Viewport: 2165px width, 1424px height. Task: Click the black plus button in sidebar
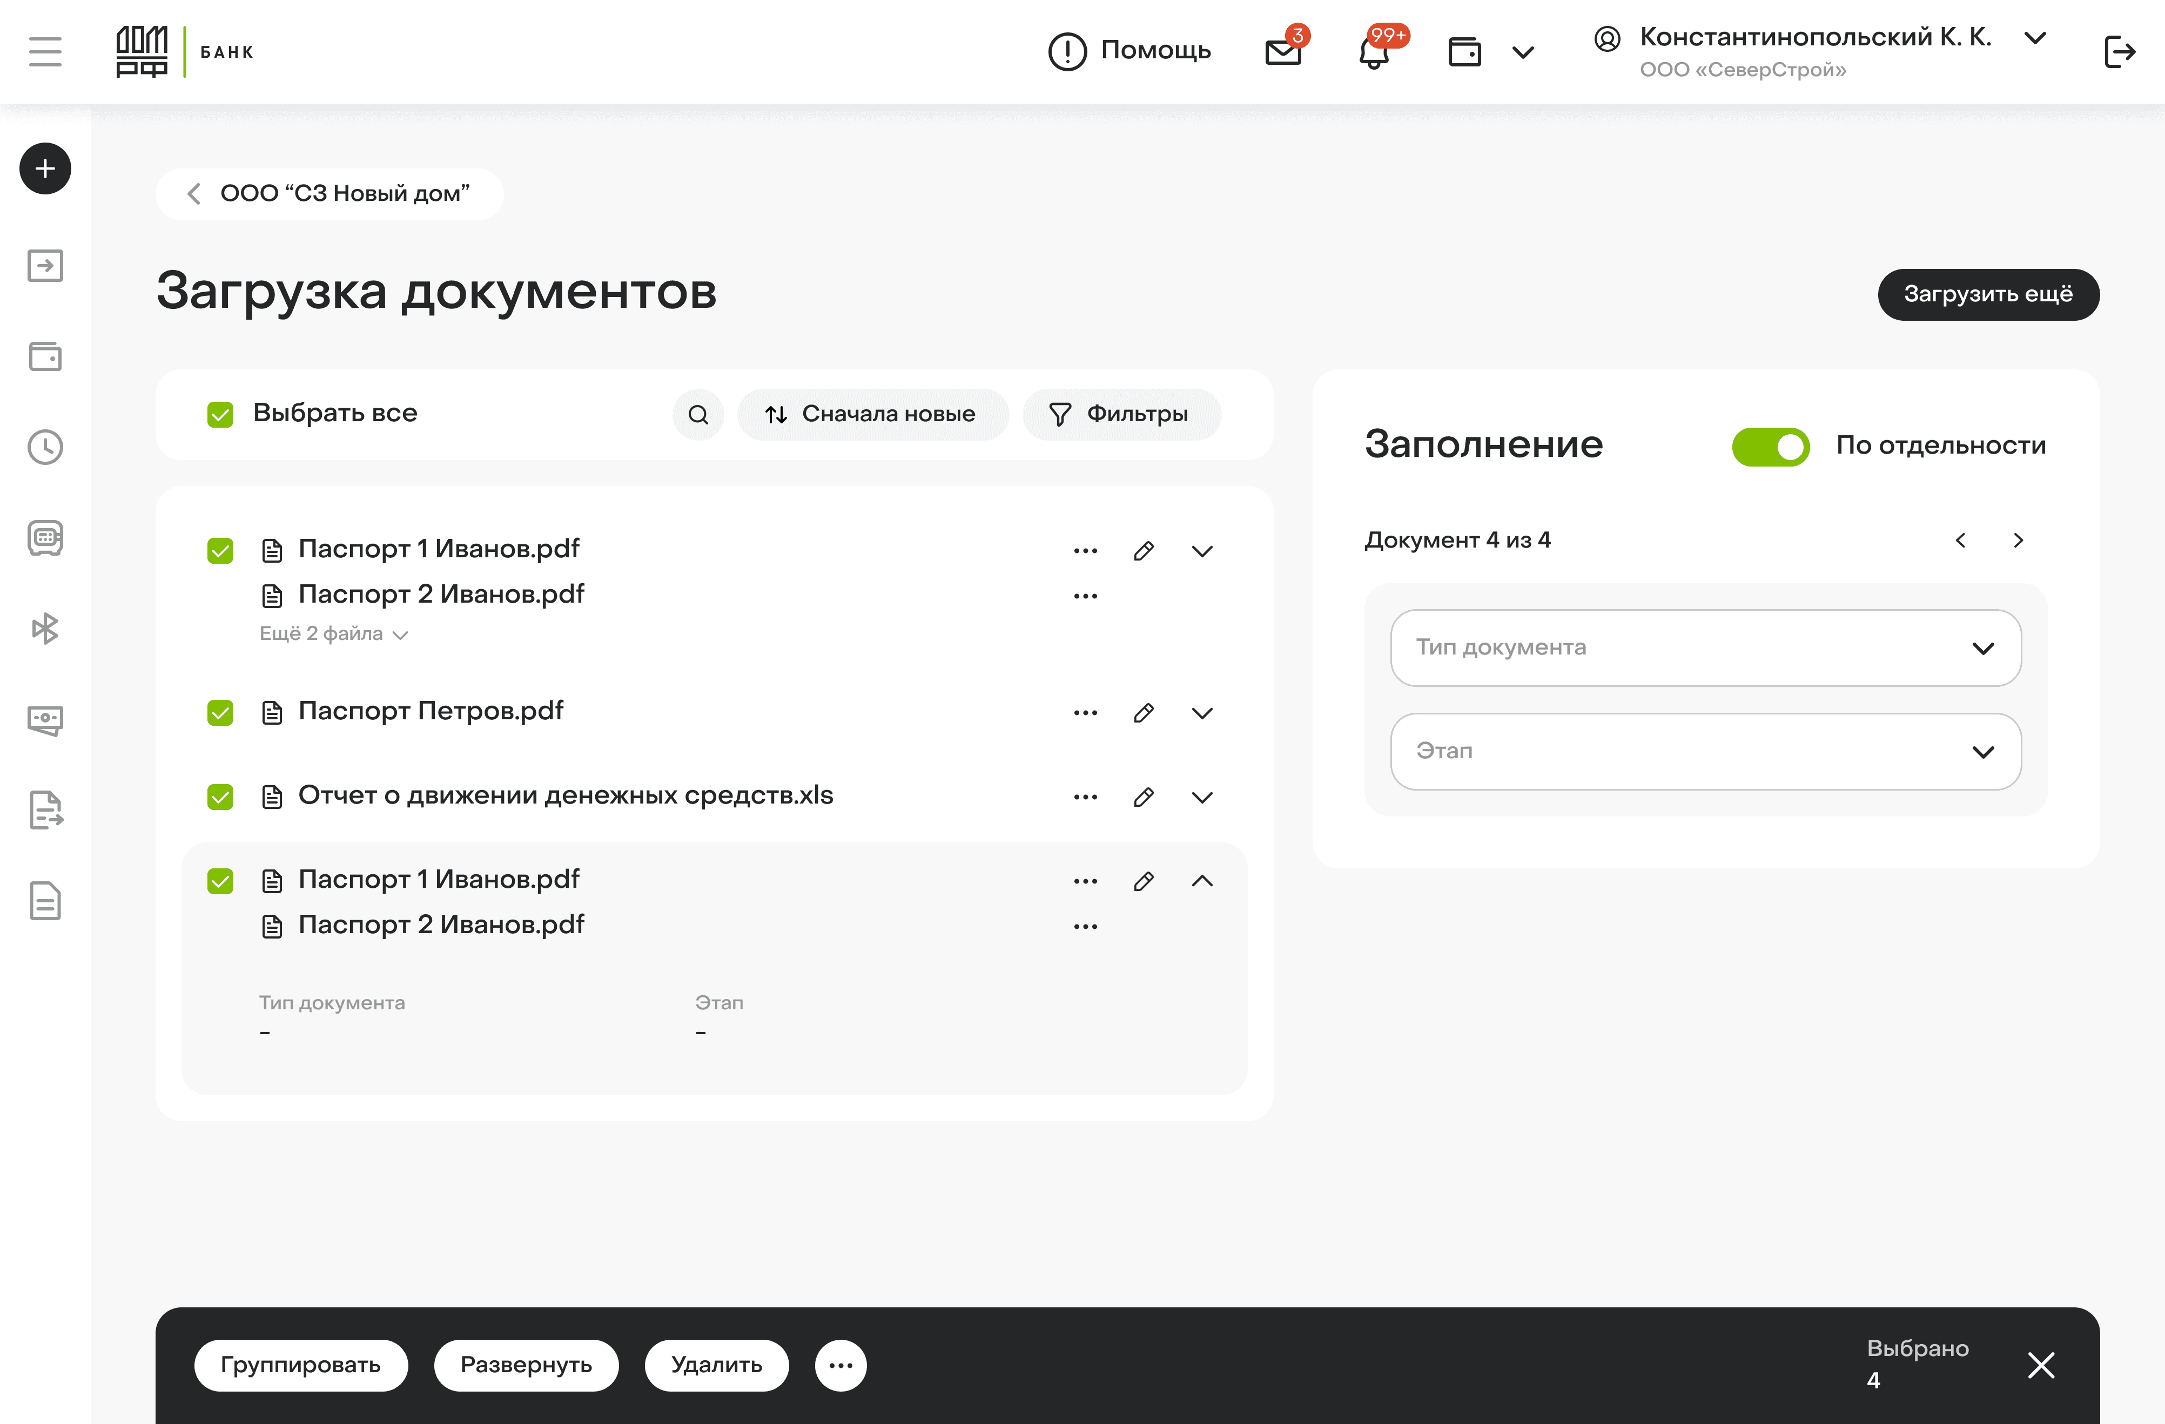(x=45, y=168)
